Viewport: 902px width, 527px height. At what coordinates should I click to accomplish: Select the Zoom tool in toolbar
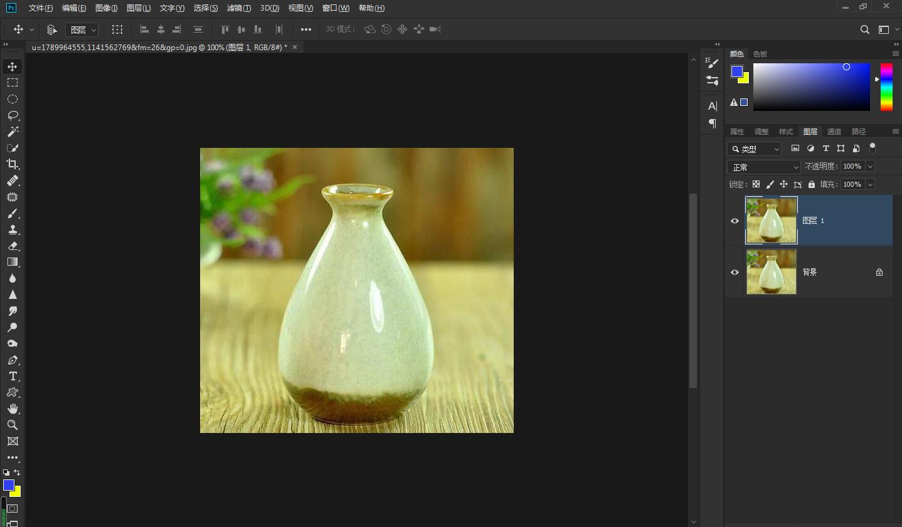[x=13, y=425]
